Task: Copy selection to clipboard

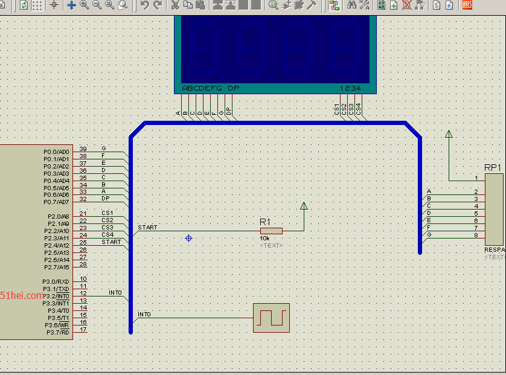Action: pyautogui.click(x=188, y=5)
